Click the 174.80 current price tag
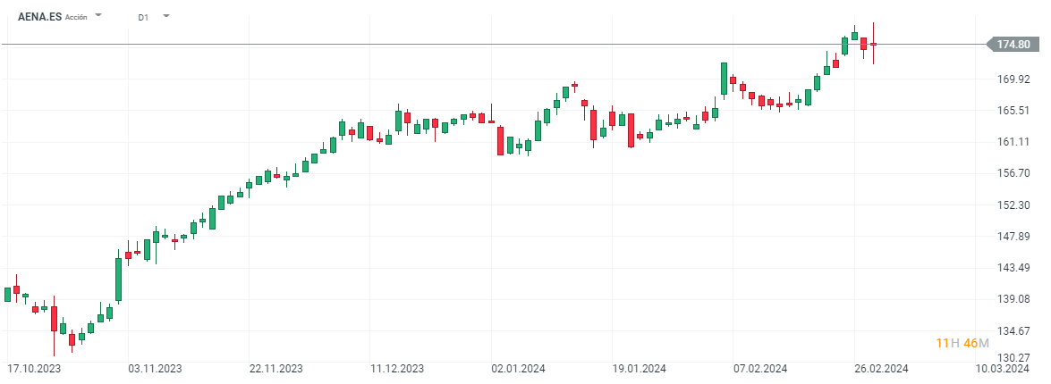The width and height of the screenshot is (1051, 384). click(1012, 45)
